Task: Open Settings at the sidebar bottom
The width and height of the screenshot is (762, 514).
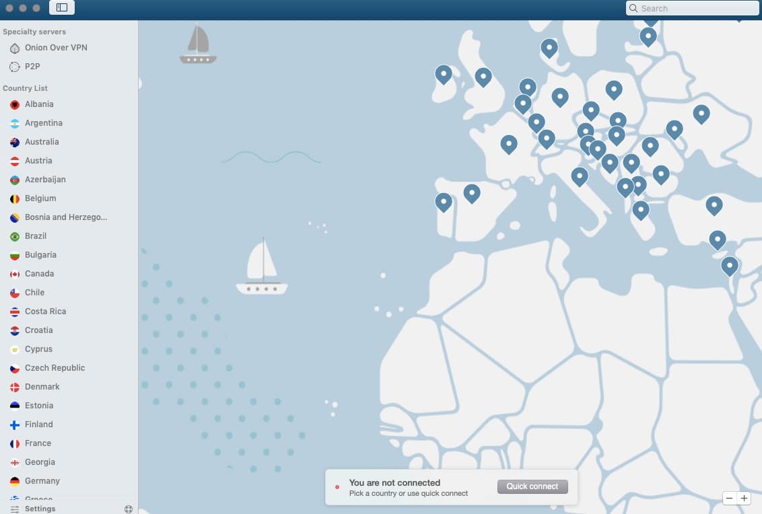Action: click(x=39, y=509)
